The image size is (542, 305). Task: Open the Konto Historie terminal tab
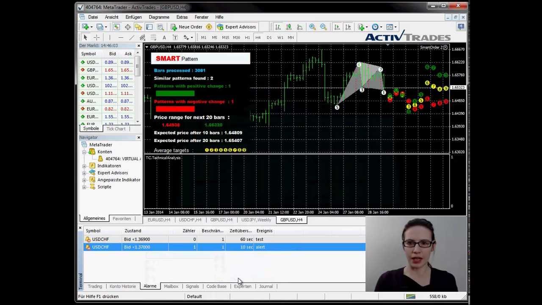pyautogui.click(x=122, y=286)
